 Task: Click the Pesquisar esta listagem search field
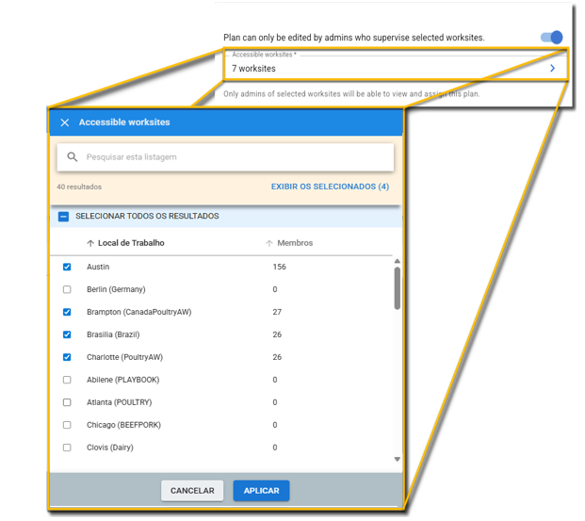(236, 157)
